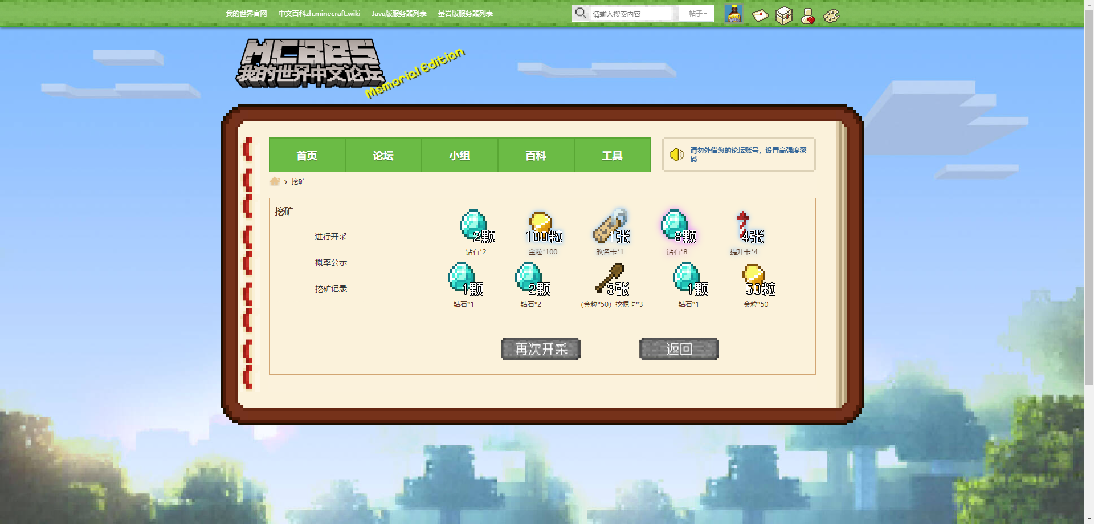The height and width of the screenshot is (524, 1094).
Task: Click the bottom-row diamond icon 钻石*2
Action: point(532,279)
